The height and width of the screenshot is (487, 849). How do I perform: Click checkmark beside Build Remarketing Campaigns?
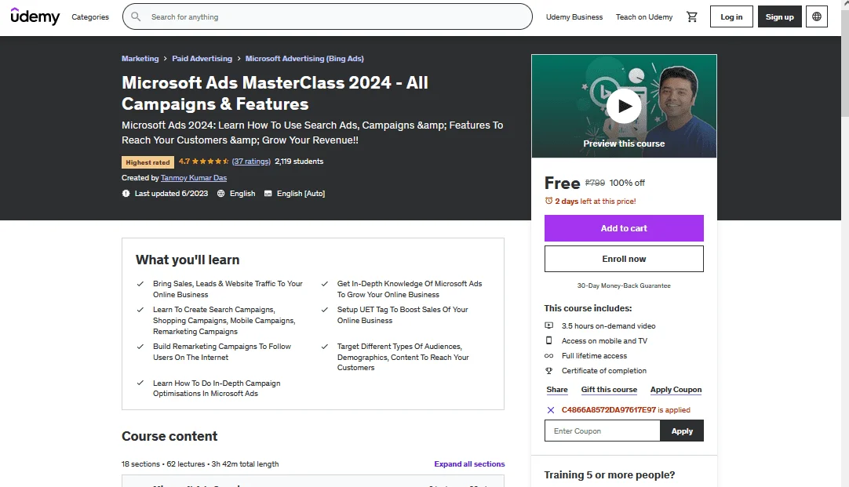tap(140, 347)
